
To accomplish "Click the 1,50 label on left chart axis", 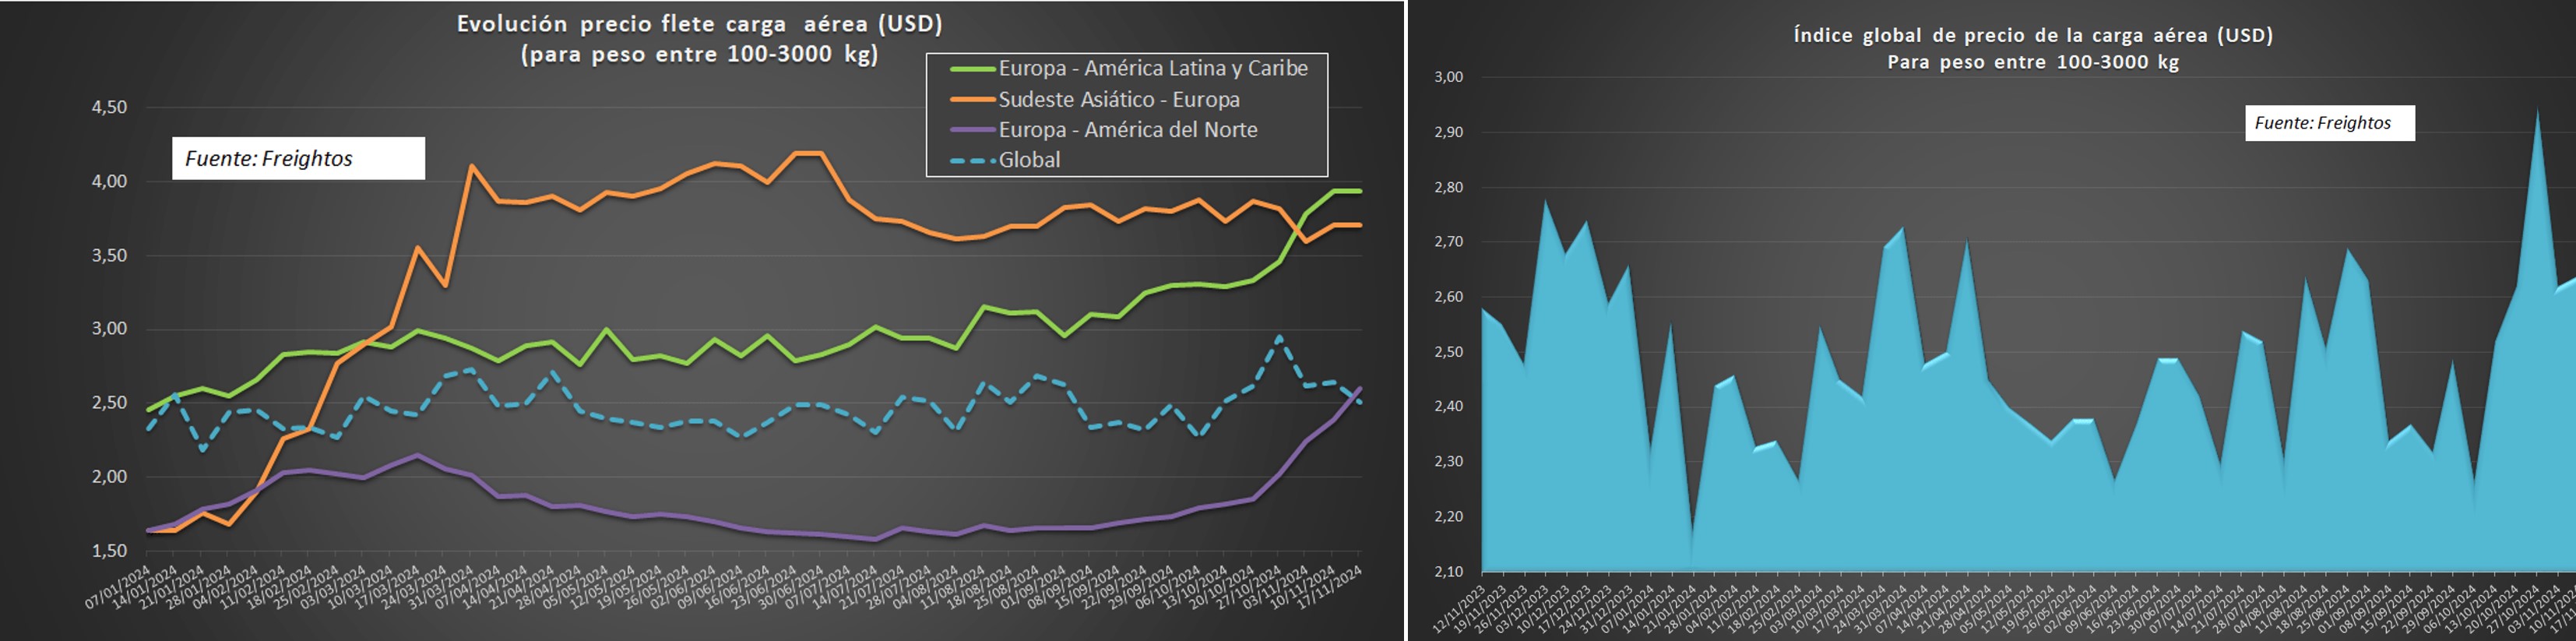I will click(x=110, y=551).
